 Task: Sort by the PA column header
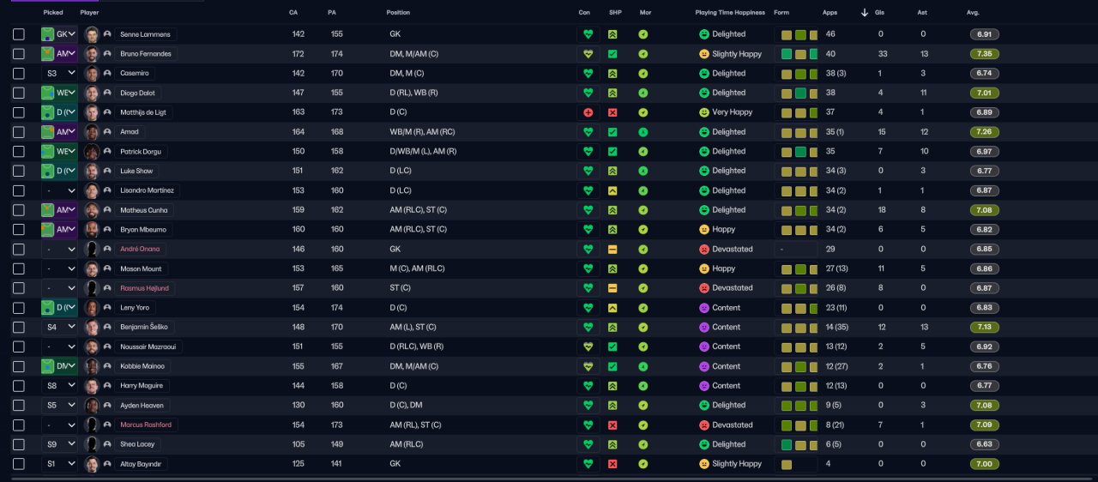[332, 13]
